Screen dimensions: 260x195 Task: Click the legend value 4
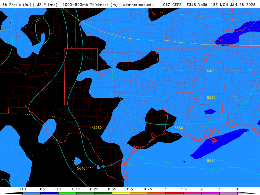pyautogui.click(x=238, y=189)
